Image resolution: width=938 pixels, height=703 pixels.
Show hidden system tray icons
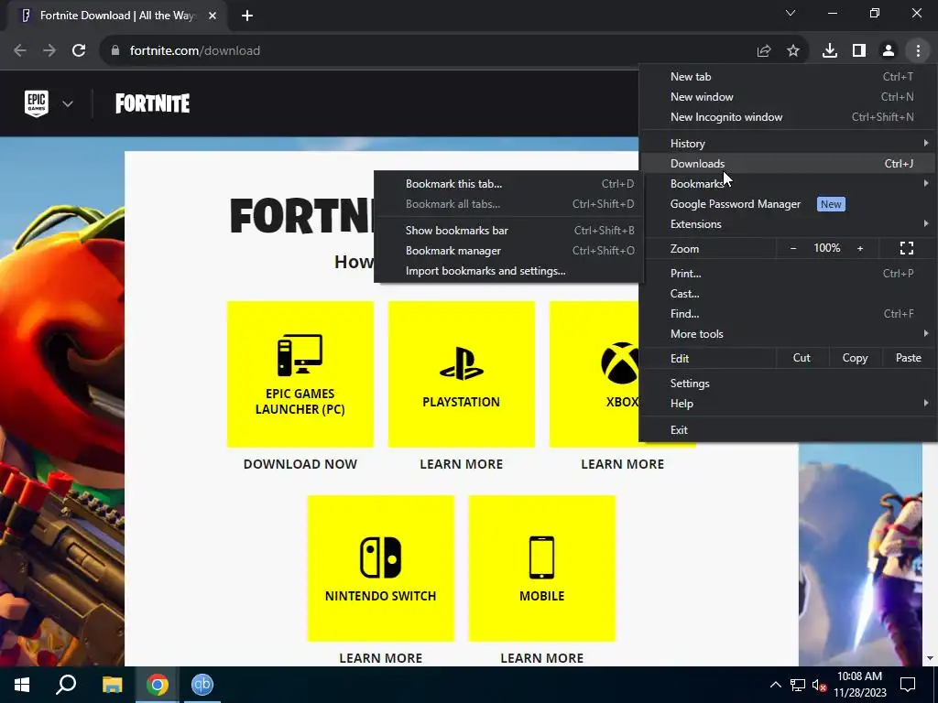point(775,685)
